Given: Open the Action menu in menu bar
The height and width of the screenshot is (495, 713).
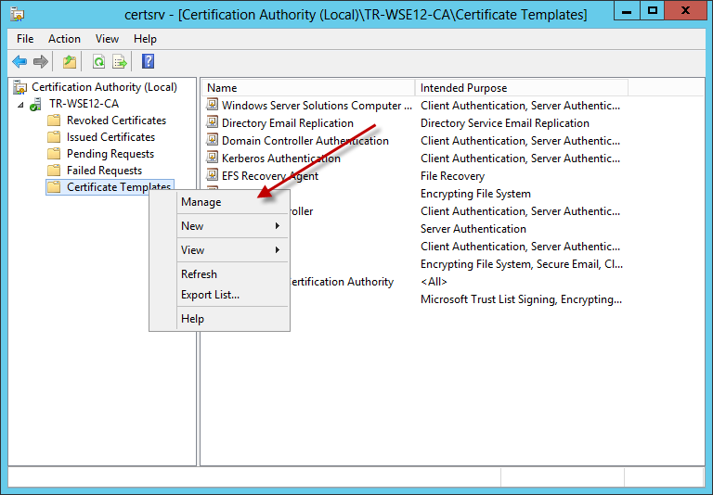Looking at the screenshot, I should 64,39.
